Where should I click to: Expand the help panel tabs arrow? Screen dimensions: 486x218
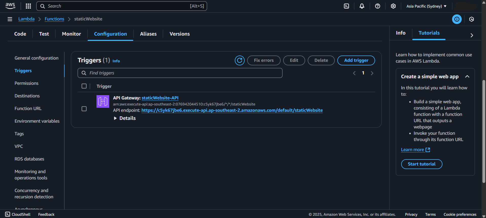472,35
